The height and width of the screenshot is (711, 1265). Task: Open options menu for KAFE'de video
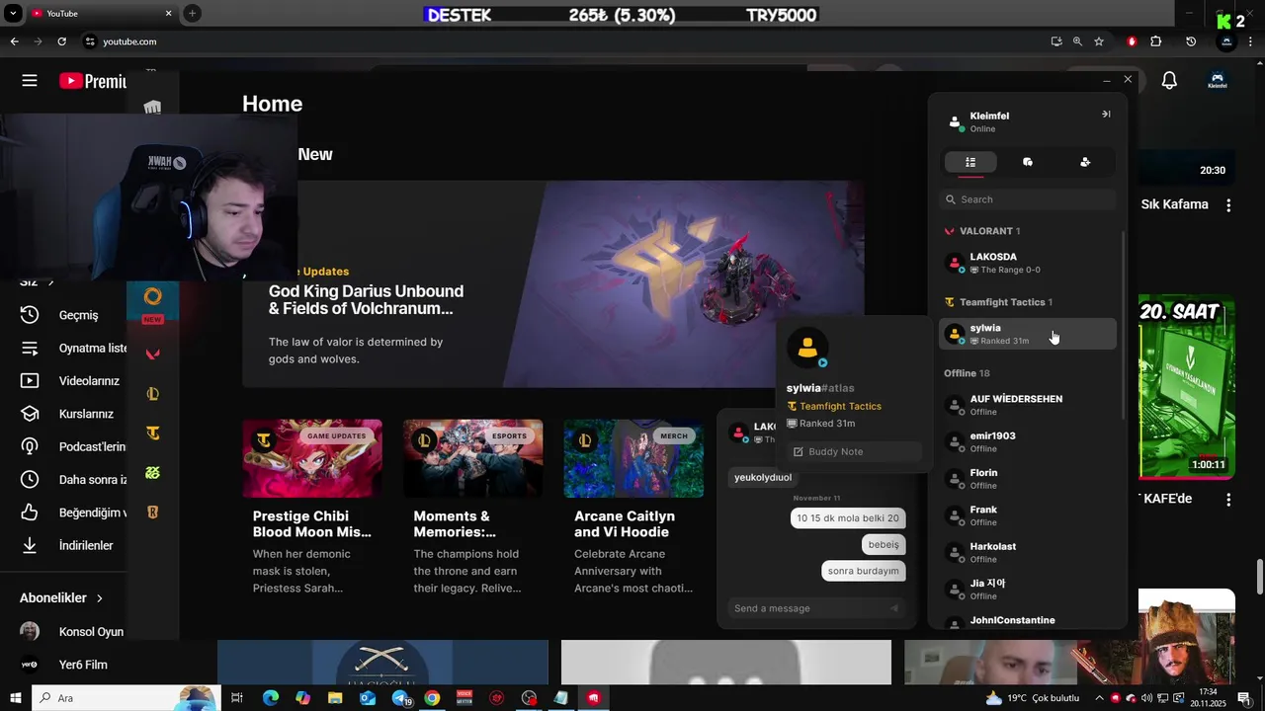(1228, 500)
